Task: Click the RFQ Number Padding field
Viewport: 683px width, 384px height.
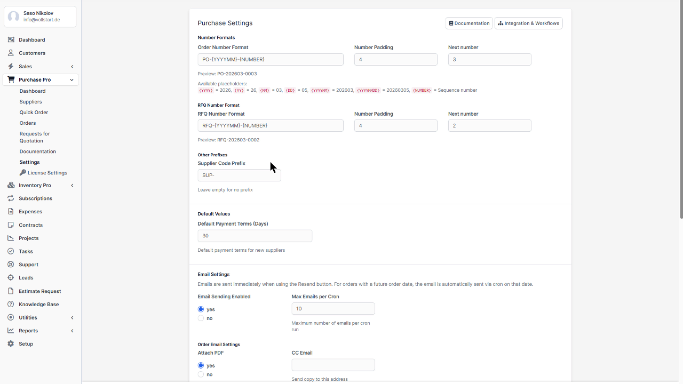Action: tap(396, 126)
